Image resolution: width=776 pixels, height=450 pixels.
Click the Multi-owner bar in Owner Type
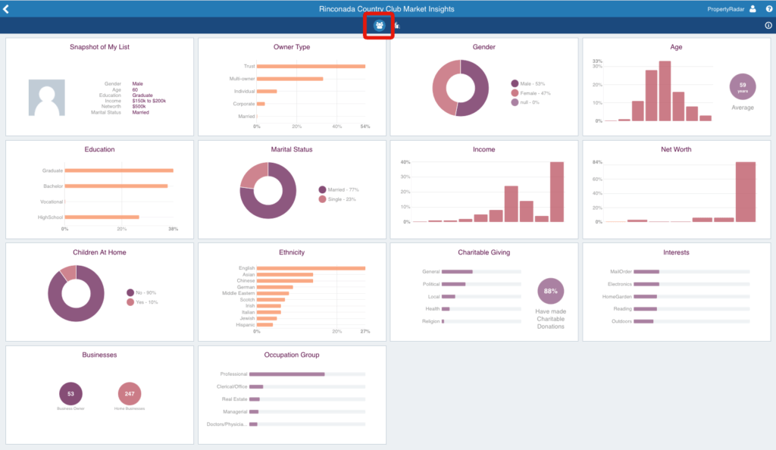[x=290, y=79]
